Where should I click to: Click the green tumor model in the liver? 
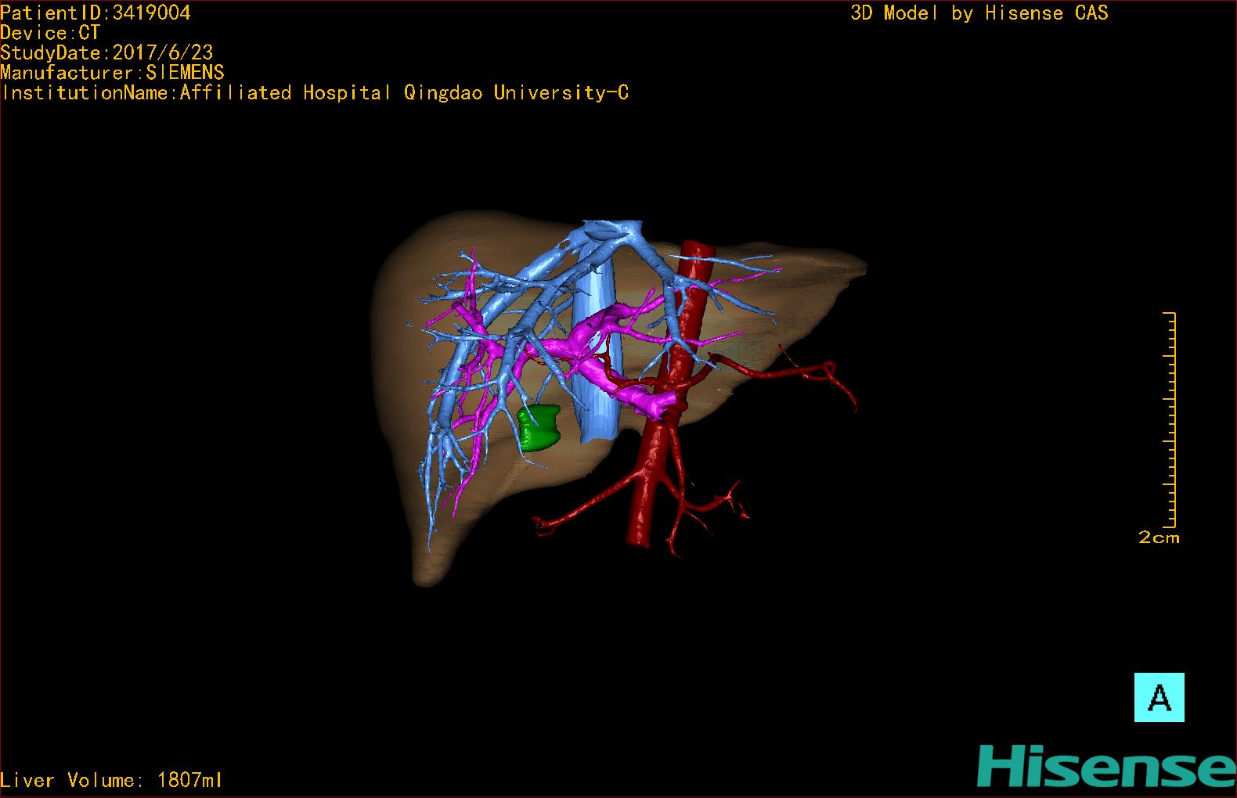(x=539, y=427)
